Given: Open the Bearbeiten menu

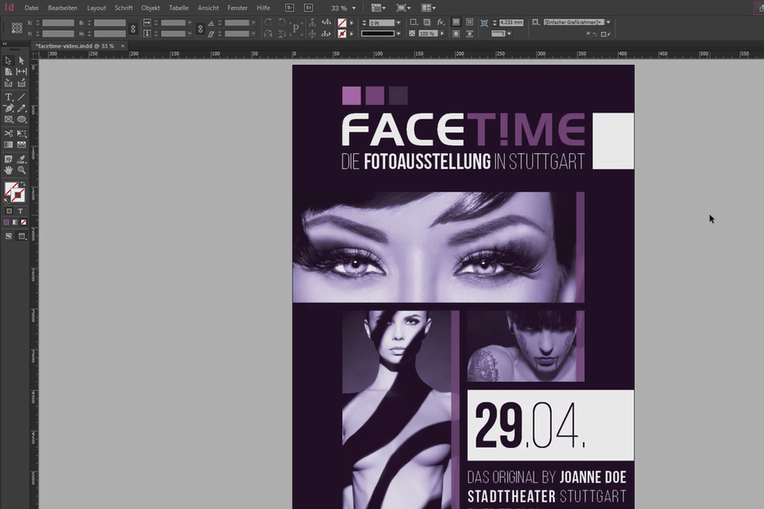Looking at the screenshot, I should coord(62,8).
